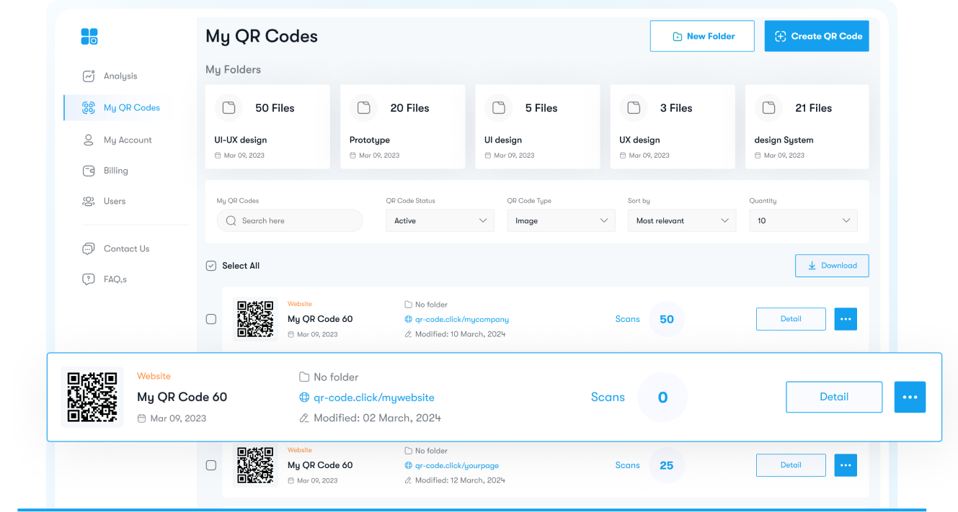Click the Create QR Code button
The width and height of the screenshot is (958, 512).
click(x=817, y=36)
